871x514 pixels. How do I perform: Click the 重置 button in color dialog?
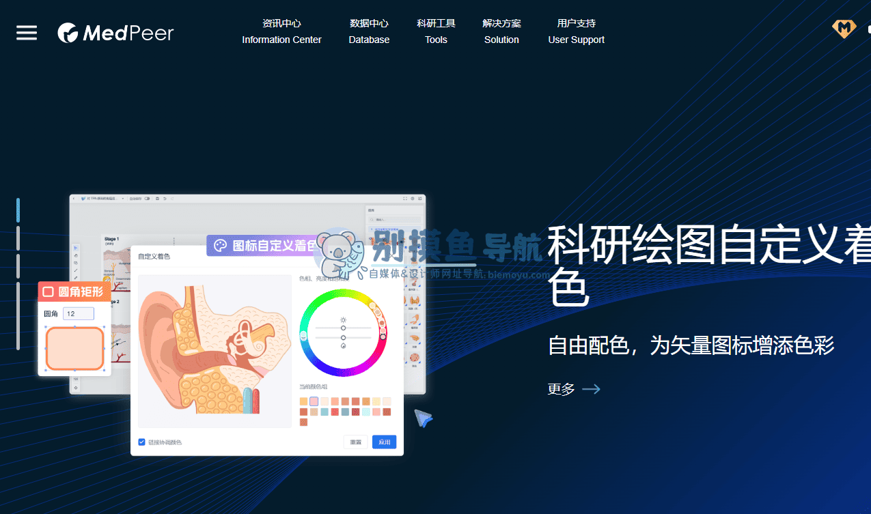[356, 442]
